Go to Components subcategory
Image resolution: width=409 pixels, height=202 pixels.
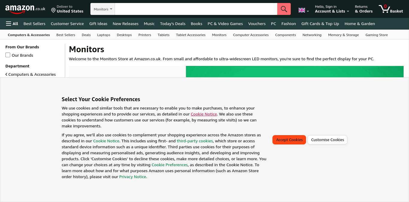pyautogui.click(x=285, y=35)
